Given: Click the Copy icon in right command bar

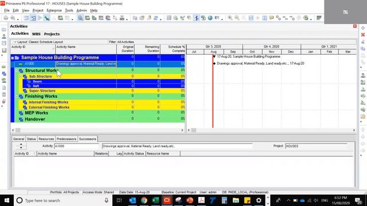Looking at the screenshot, I should coord(363,49).
